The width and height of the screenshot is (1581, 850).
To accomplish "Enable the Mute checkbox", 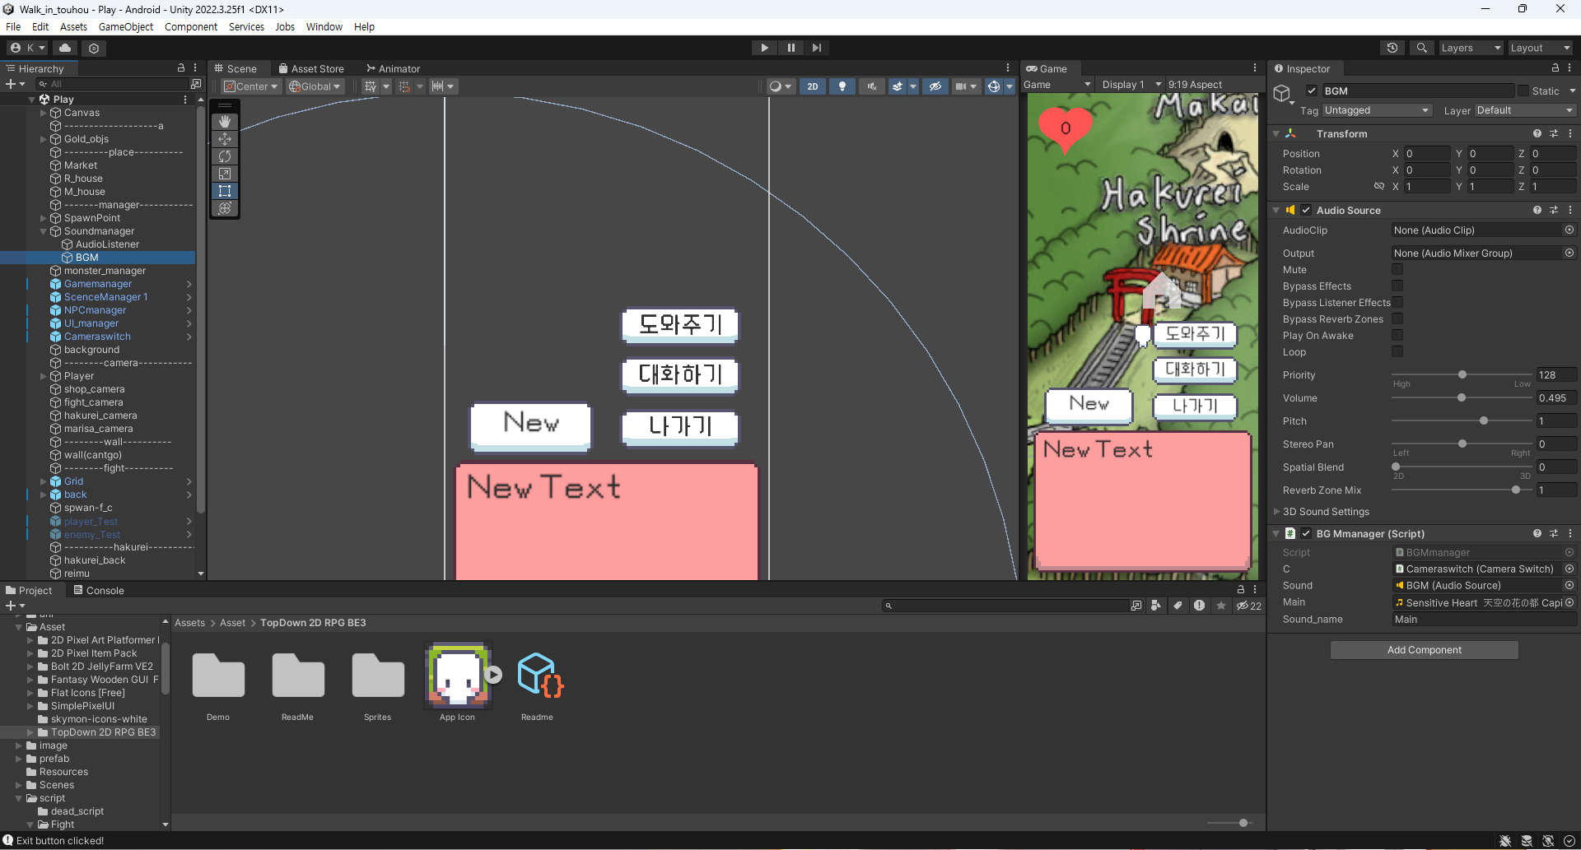I will point(1397,270).
